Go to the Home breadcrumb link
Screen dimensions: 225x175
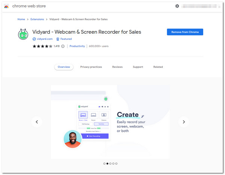click(21, 19)
